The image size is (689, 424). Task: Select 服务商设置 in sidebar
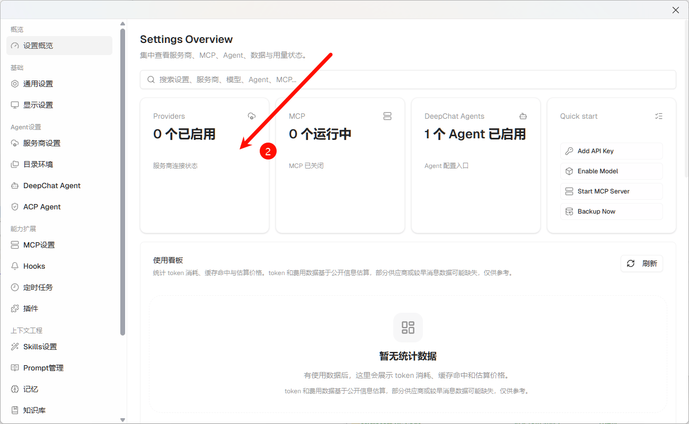coord(59,143)
